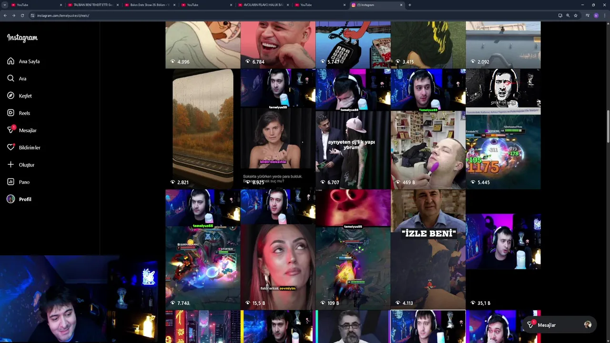Click the zoom magnifier icon in address bar
Viewport: 610px width, 343px height.
pos(568,15)
